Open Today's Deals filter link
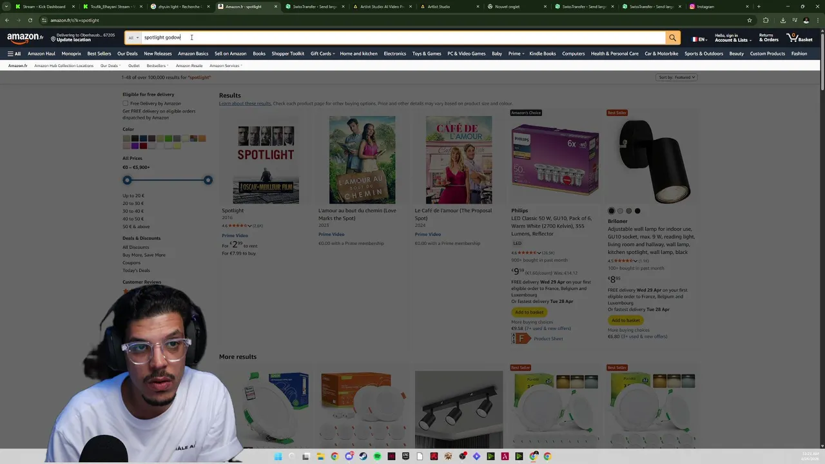This screenshot has width=825, height=464. tap(136, 271)
